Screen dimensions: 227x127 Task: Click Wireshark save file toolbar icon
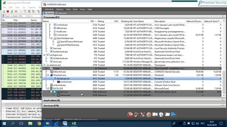tap(25, 12)
